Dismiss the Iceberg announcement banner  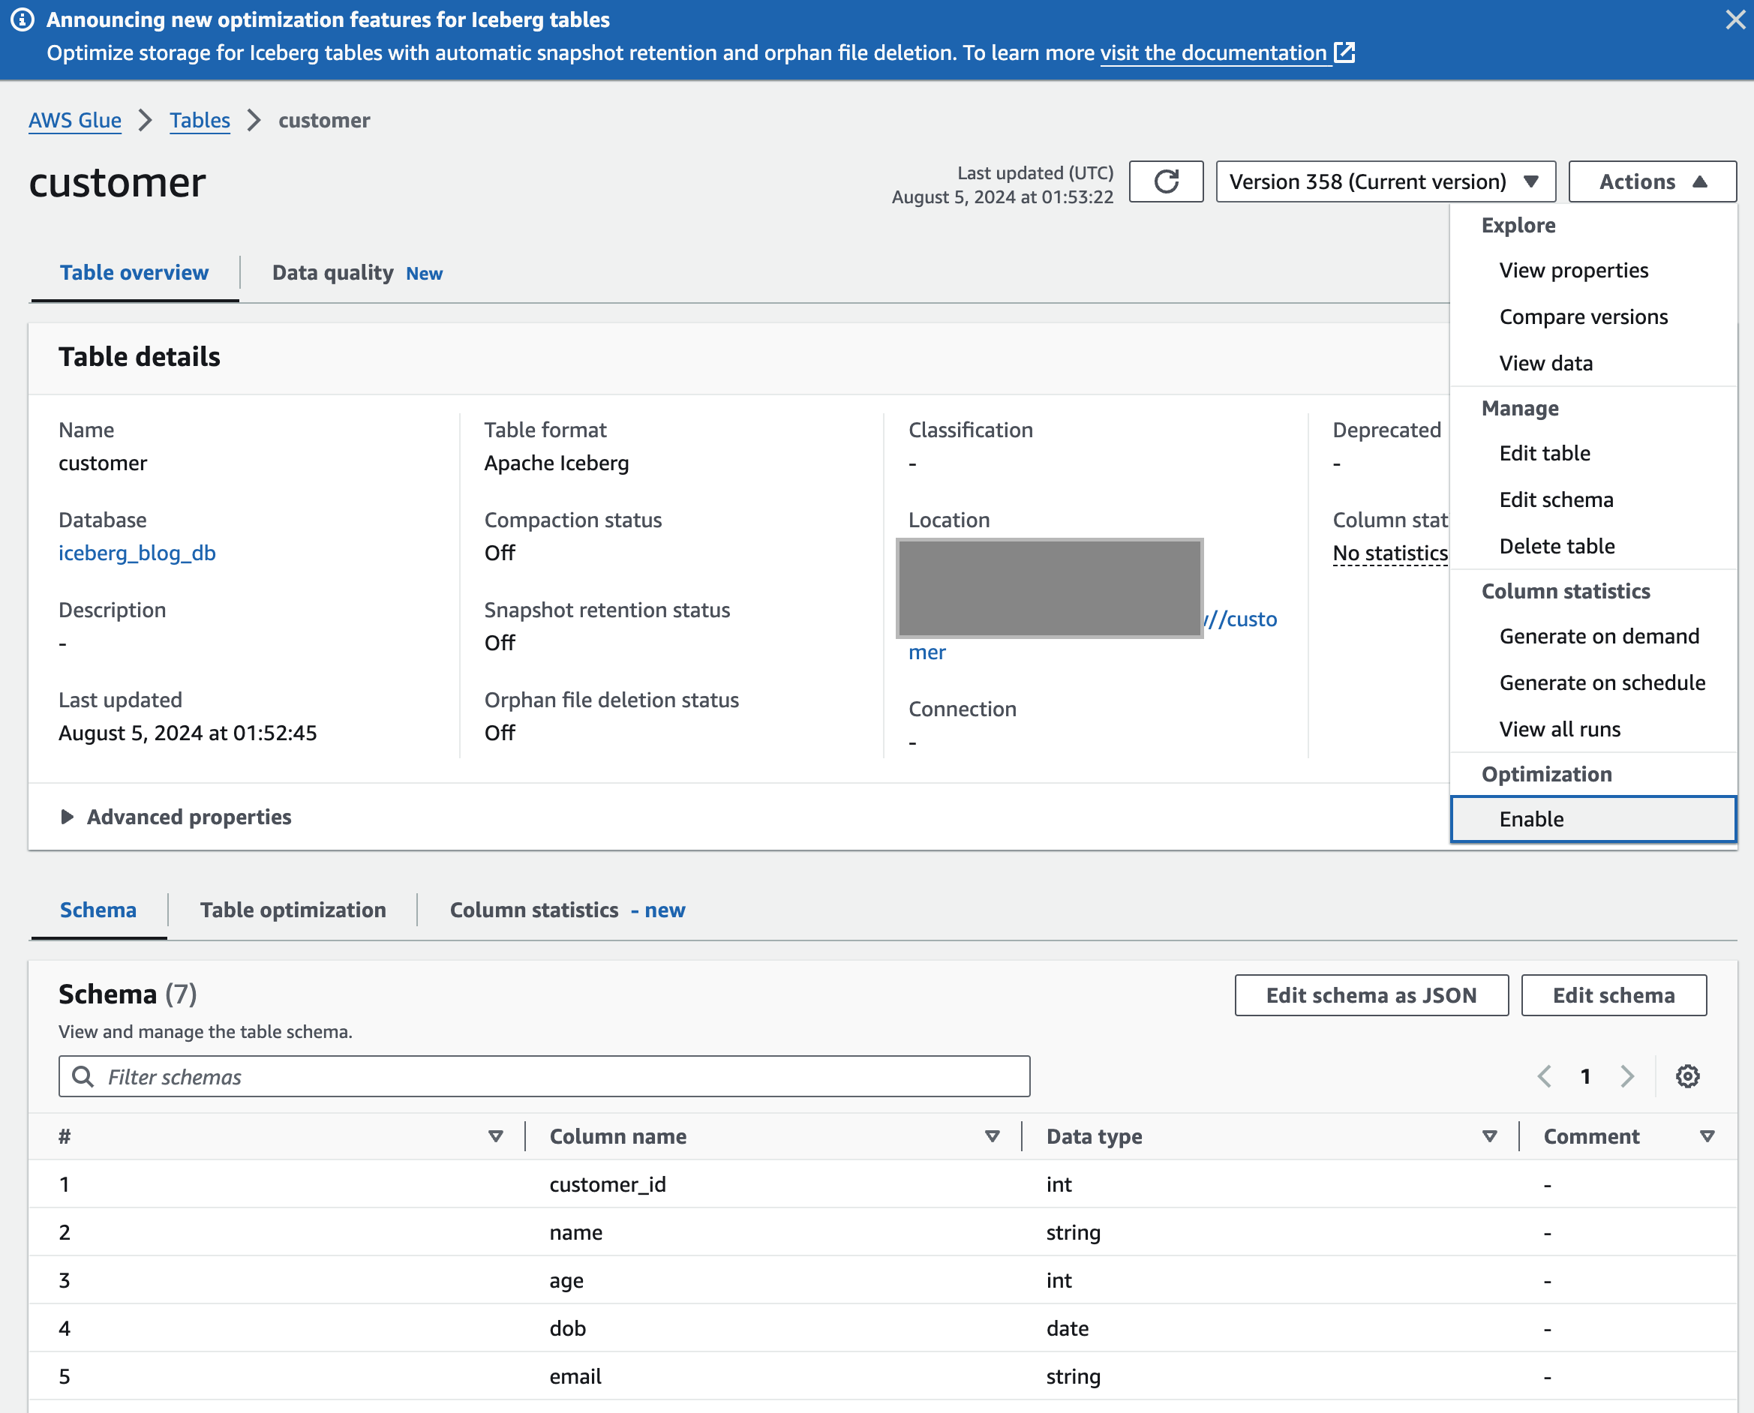[x=1734, y=19]
